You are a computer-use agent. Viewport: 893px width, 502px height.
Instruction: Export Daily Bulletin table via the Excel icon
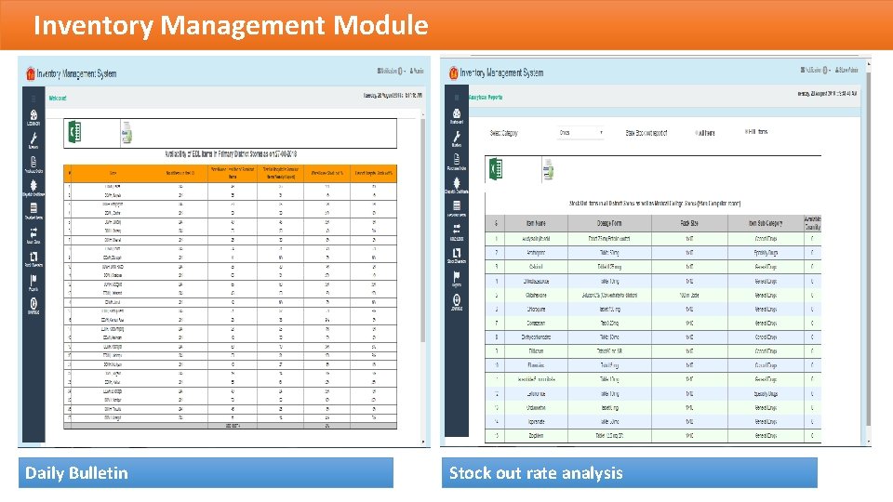click(74, 132)
